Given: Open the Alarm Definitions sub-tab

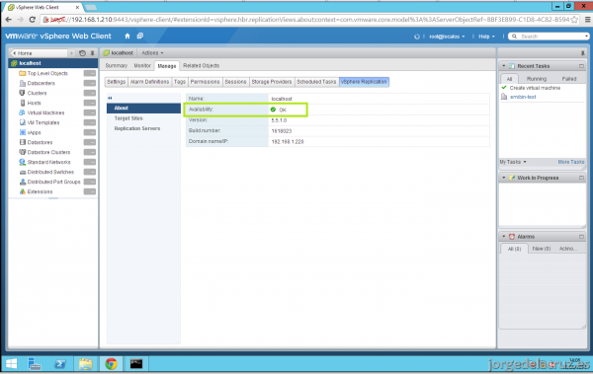Looking at the screenshot, I should pos(150,82).
